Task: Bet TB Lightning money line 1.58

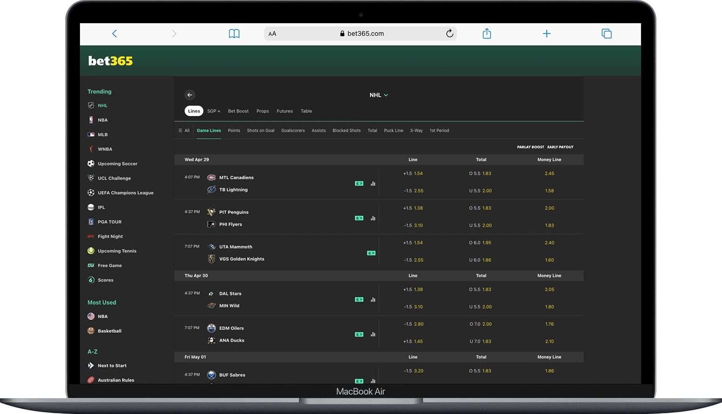Action: 550,191
